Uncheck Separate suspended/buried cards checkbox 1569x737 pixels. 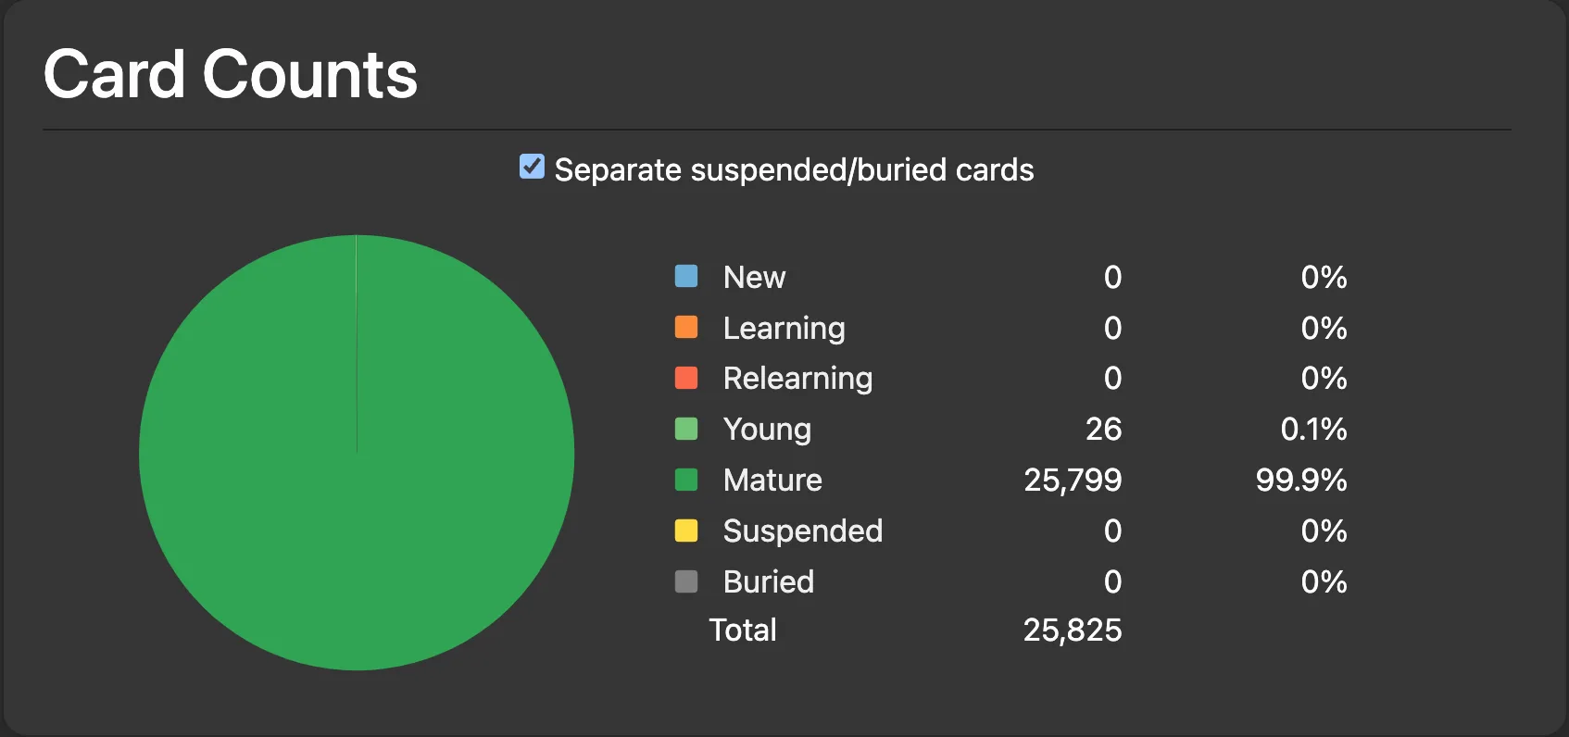pos(532,167)
